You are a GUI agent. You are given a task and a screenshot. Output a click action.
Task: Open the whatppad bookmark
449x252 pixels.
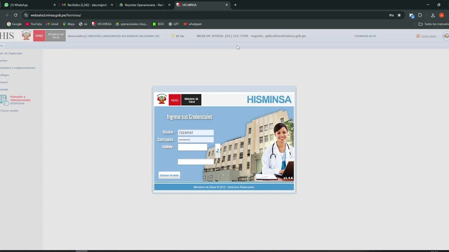pyautogui.click(x=193, y=24)
